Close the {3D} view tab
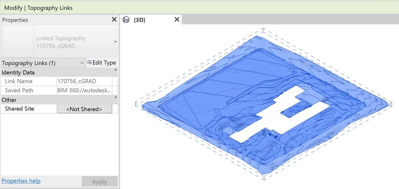Screen dimensions: 399x189 coord(177,20)
